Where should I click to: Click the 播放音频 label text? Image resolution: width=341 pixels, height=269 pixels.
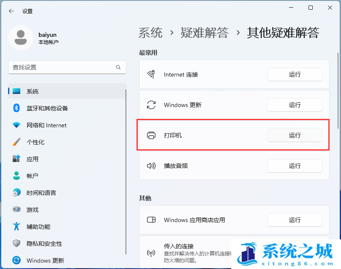pos(176,166)
